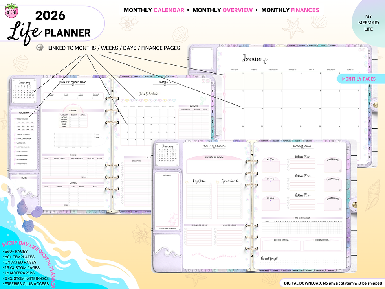Click Birthdays panel on Month at a Glance
385x289 pixels.
coord(167,201)
